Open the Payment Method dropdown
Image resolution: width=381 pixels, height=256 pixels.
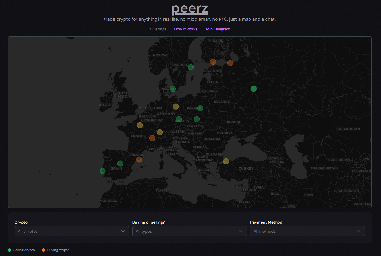307,231
